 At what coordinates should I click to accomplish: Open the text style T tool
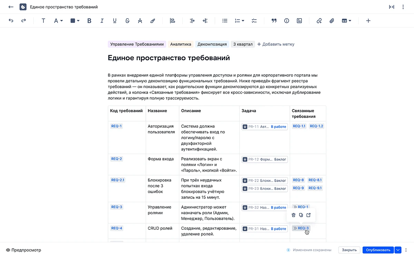coord(43,21)
